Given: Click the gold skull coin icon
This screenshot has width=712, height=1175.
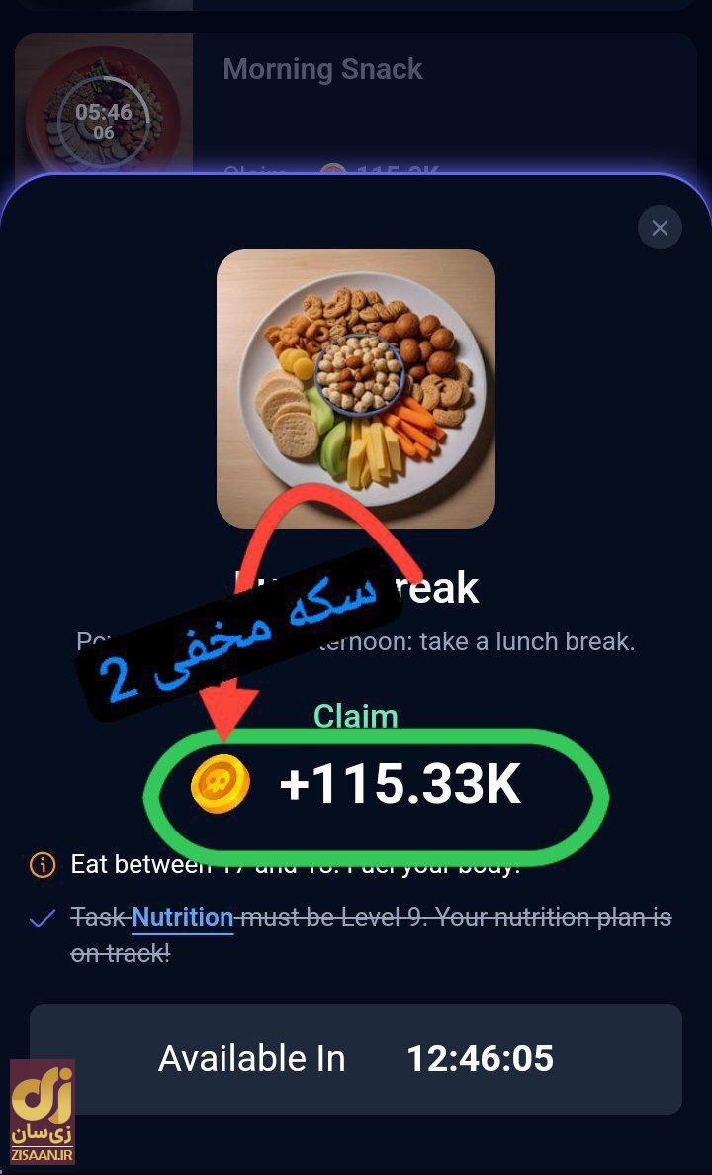Looking at the screenshot, I should [221, 784].
